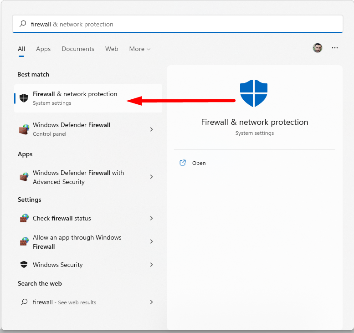Click the user profile avatar
The image size is (354, 333).
318,48
